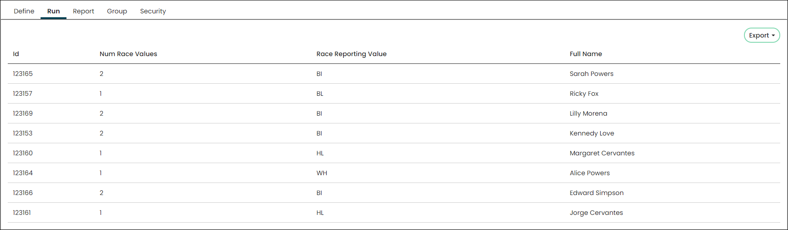Click the Race Reporting Value header
This screenshot has height=230, width=788.
[x=351, y=54]
